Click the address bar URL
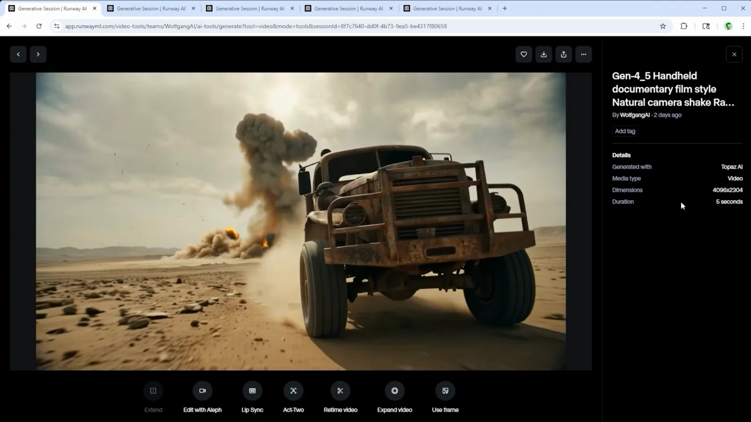 tap(256, 26)
